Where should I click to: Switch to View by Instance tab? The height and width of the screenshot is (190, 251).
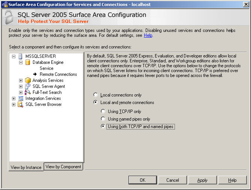click(x=26, y=167)
